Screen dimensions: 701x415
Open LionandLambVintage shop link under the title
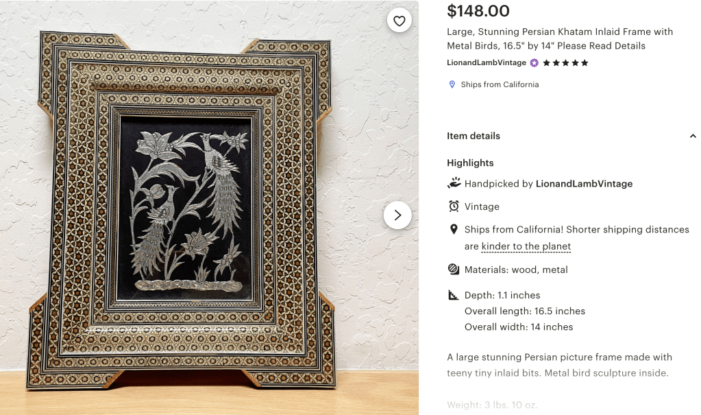pyautogui.click(x=487, y=63)
